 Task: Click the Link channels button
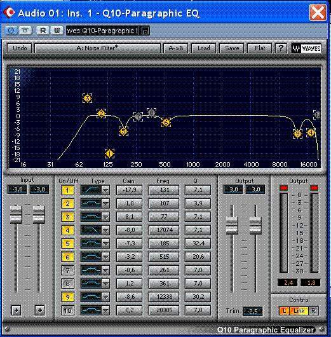[299, 311]
